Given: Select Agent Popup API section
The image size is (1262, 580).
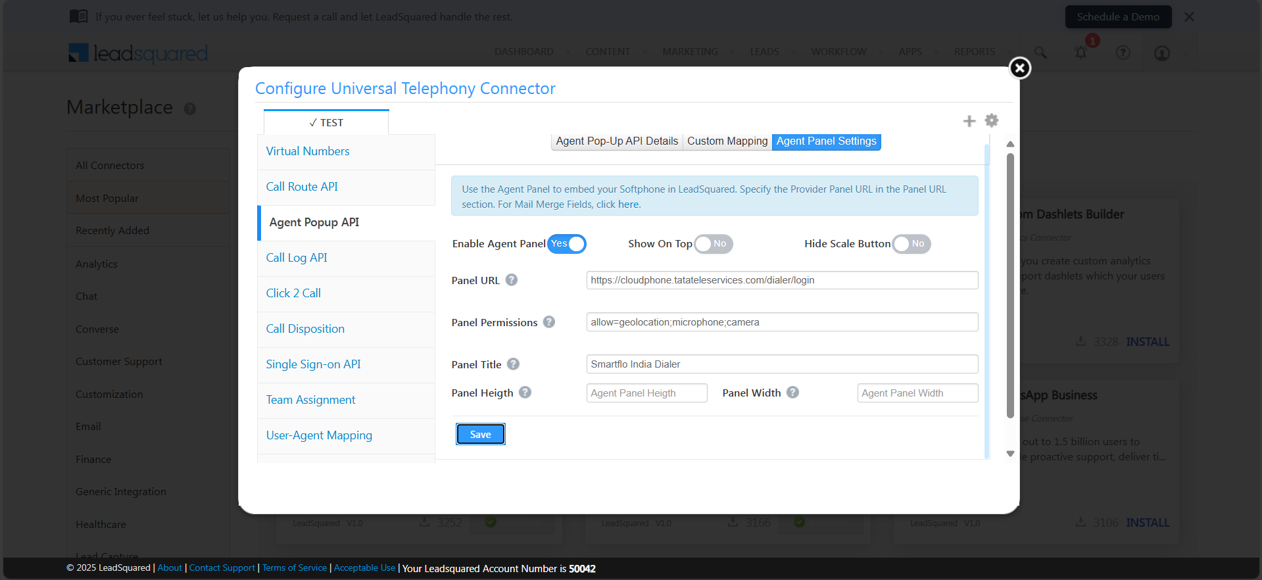Looking at the screenshot, I should pyautogui.click(x=346, y=222).
